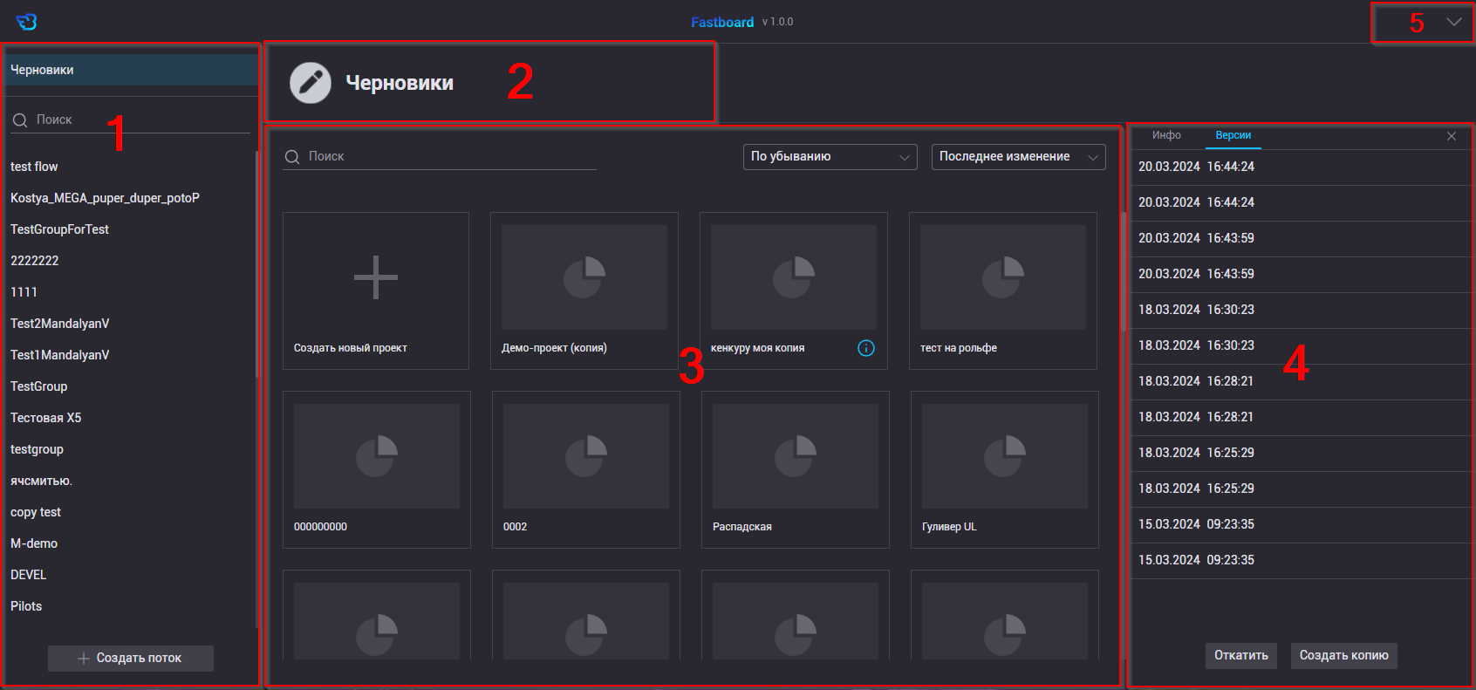This screenshot has height=690, width=1476.
Task: Select Черновики in the sidebar
Action: (x=131, y=70)
